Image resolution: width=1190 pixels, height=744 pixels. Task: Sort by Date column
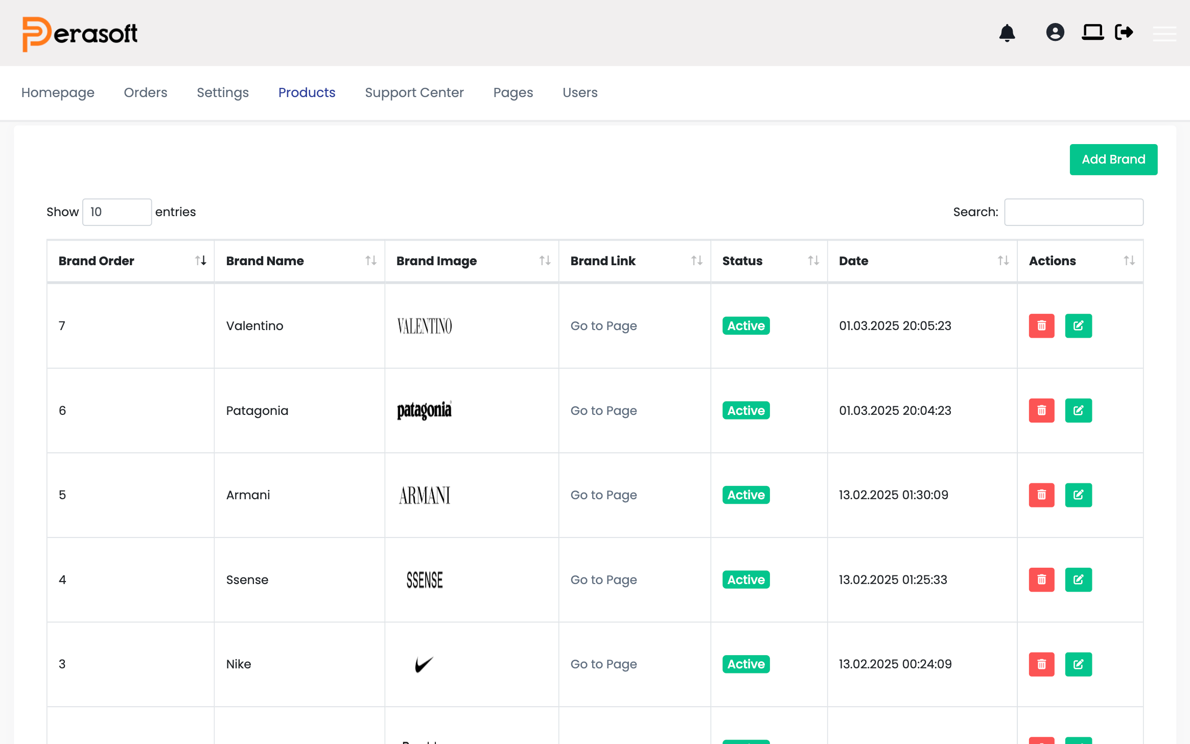click(x=922, y=261)
